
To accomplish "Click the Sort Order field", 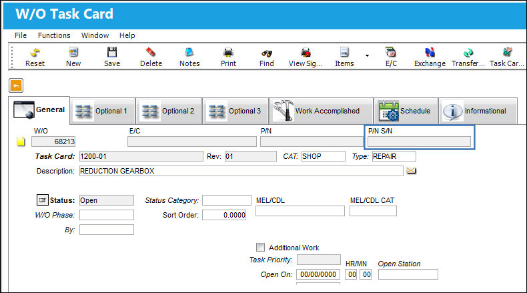I will [224, 215].
